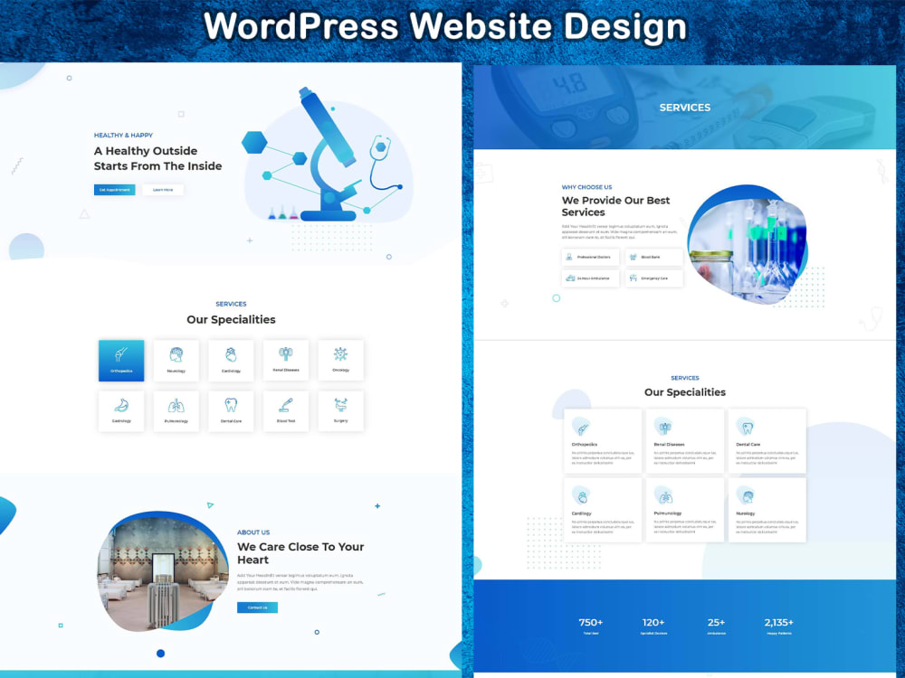Select the Pulmonology lungs icon

(x=176, y=404)
